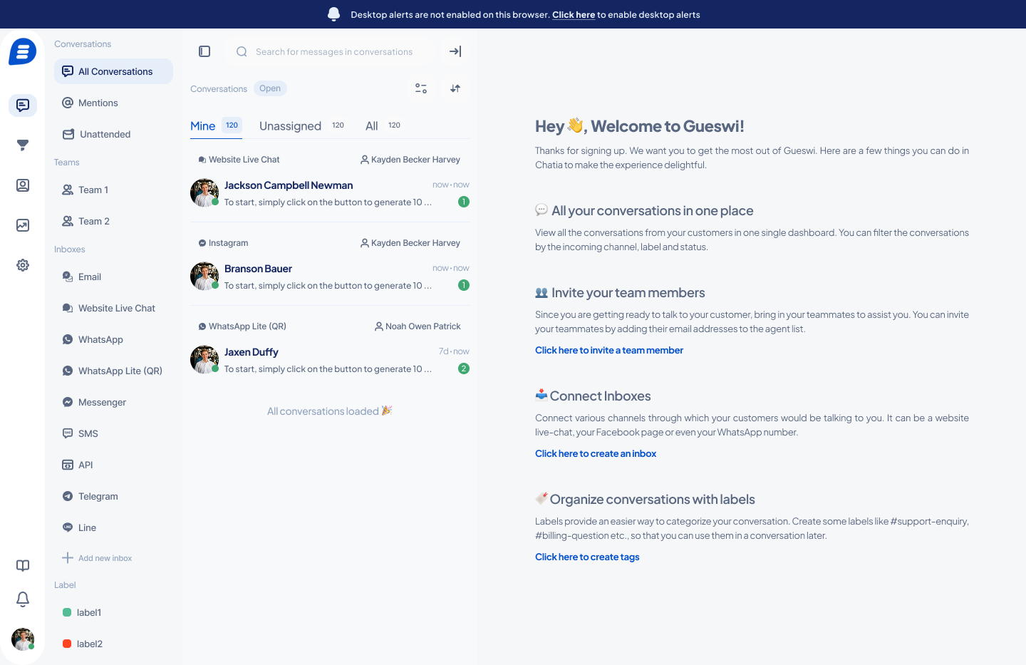Open the Contacts icon in left rail
The height and width of the screenshot is (665, 1026).
click(23, 185)
